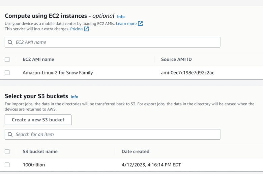Open the Info link beside Compute using EC2 instances

pos(121,17)
